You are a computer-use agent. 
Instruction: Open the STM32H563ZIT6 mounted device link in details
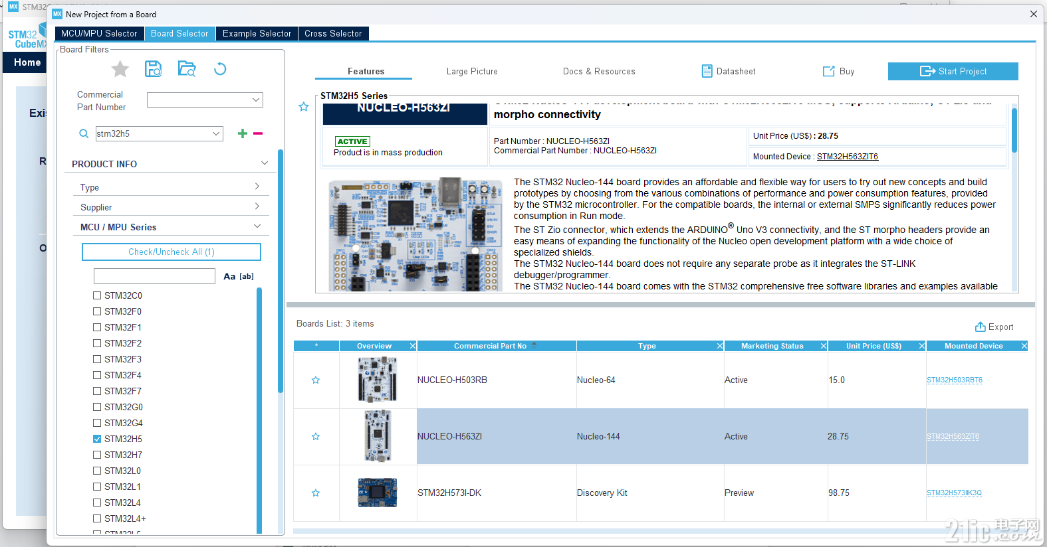coord(847,157)
